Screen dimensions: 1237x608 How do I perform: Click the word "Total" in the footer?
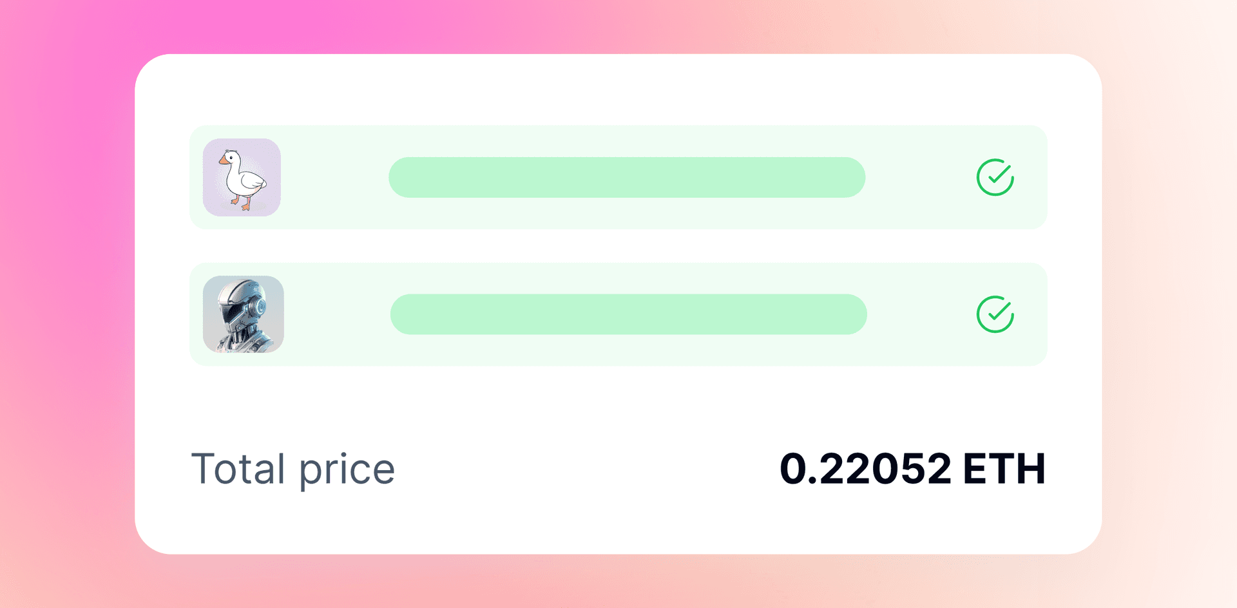click(238, 469)
